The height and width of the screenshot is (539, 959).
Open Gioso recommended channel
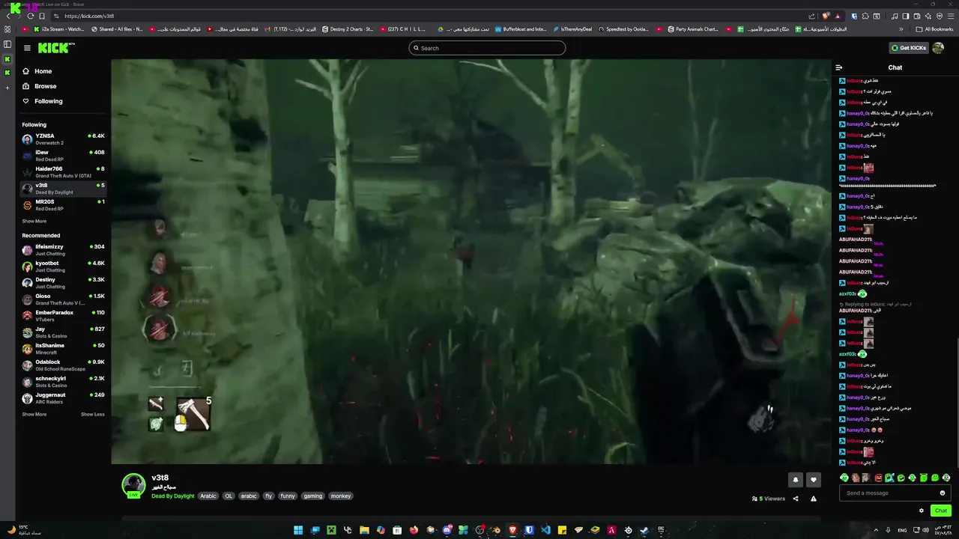click(x=63, y=299)
